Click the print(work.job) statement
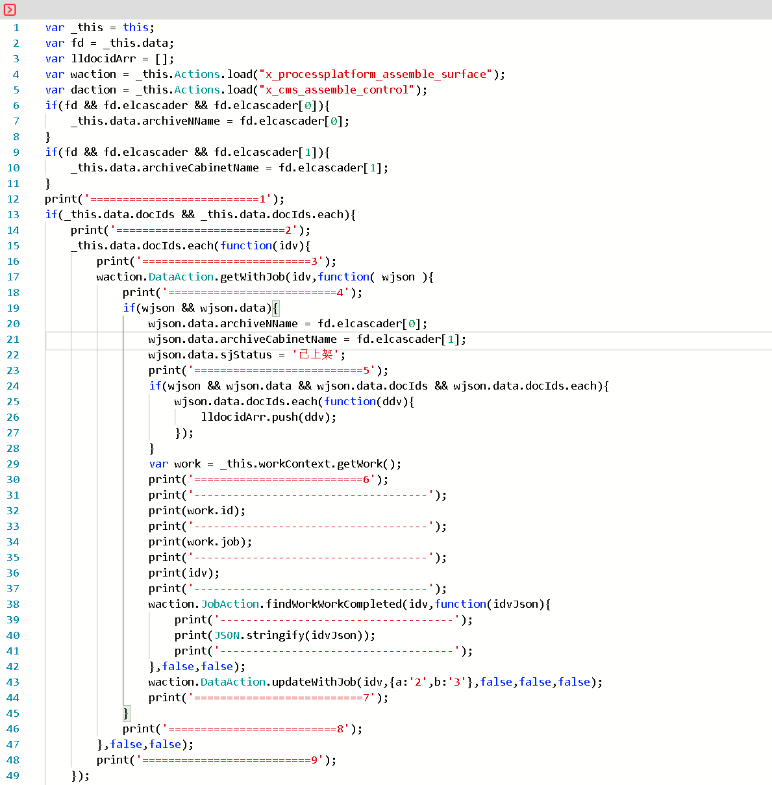 200,542
